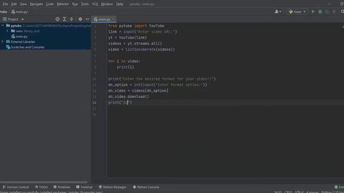Open the TODO tool window

(41, 187)
